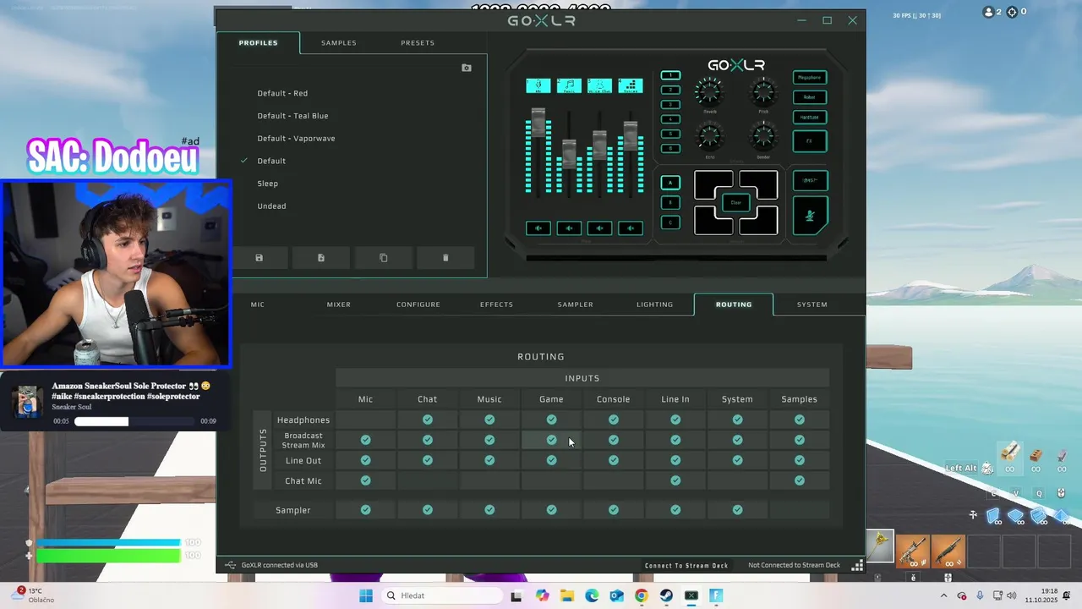Screen dimensions: 1082x609
Task: Click the Gender knob
Action: point(763,136)
